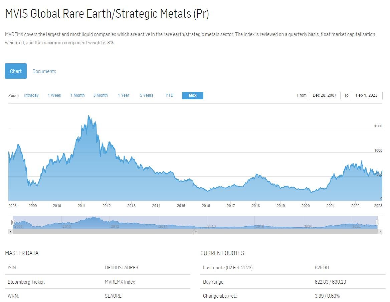Click the day range value 622.83 / 630.23

[x=330, y=282]
